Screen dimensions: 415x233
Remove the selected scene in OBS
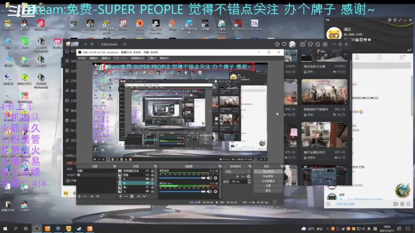coord(85,197)
